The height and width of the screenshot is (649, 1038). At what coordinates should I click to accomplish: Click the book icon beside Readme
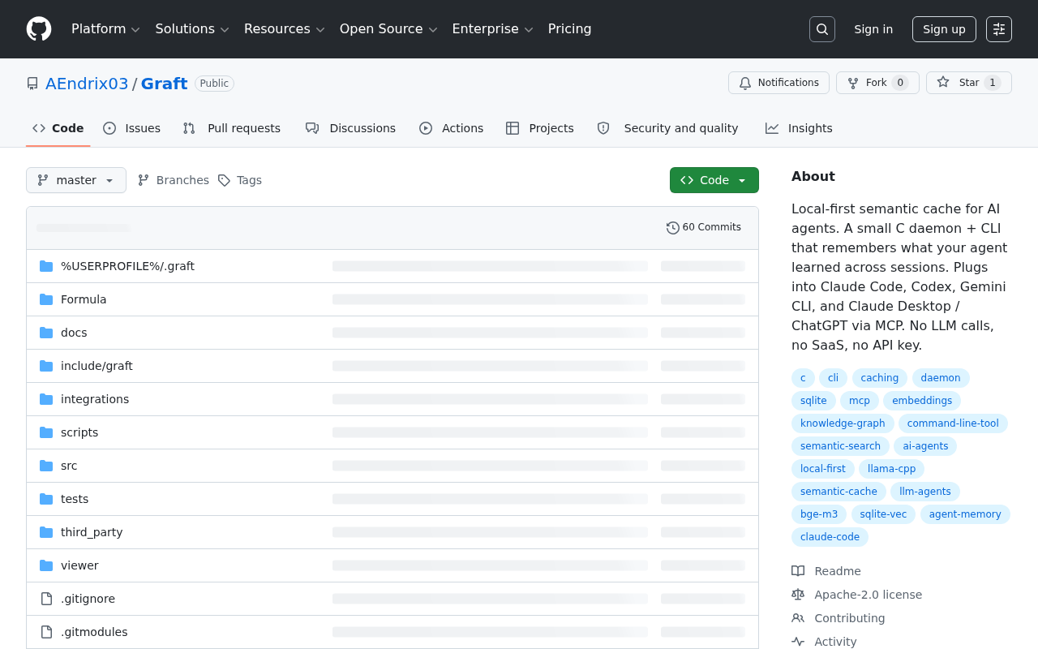tap(798, 571)
